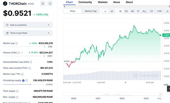Click the download chart data icon
Image resolution: width=170 pixels, height=103 pixels.
tap(167, 11)
